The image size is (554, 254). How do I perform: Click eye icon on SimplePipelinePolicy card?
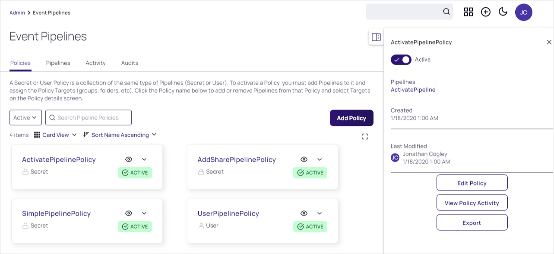pos(129,213)
